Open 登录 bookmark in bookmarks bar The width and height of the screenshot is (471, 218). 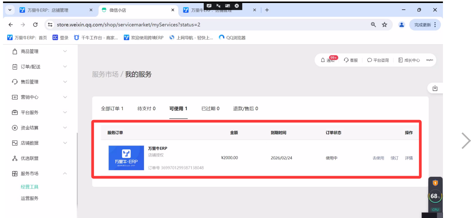coord(60,38)
